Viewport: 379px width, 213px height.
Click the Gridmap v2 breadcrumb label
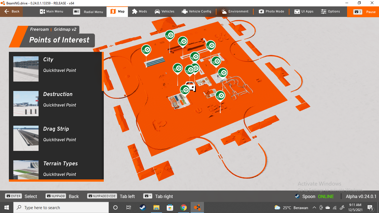pyautogui.click(x=65, y=29)
